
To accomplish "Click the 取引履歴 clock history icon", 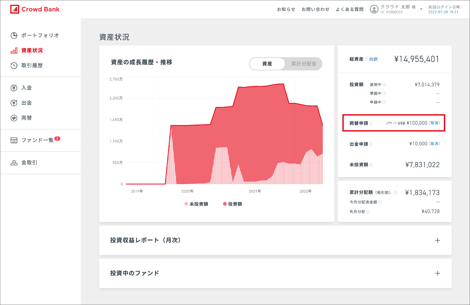I will 14,65.
